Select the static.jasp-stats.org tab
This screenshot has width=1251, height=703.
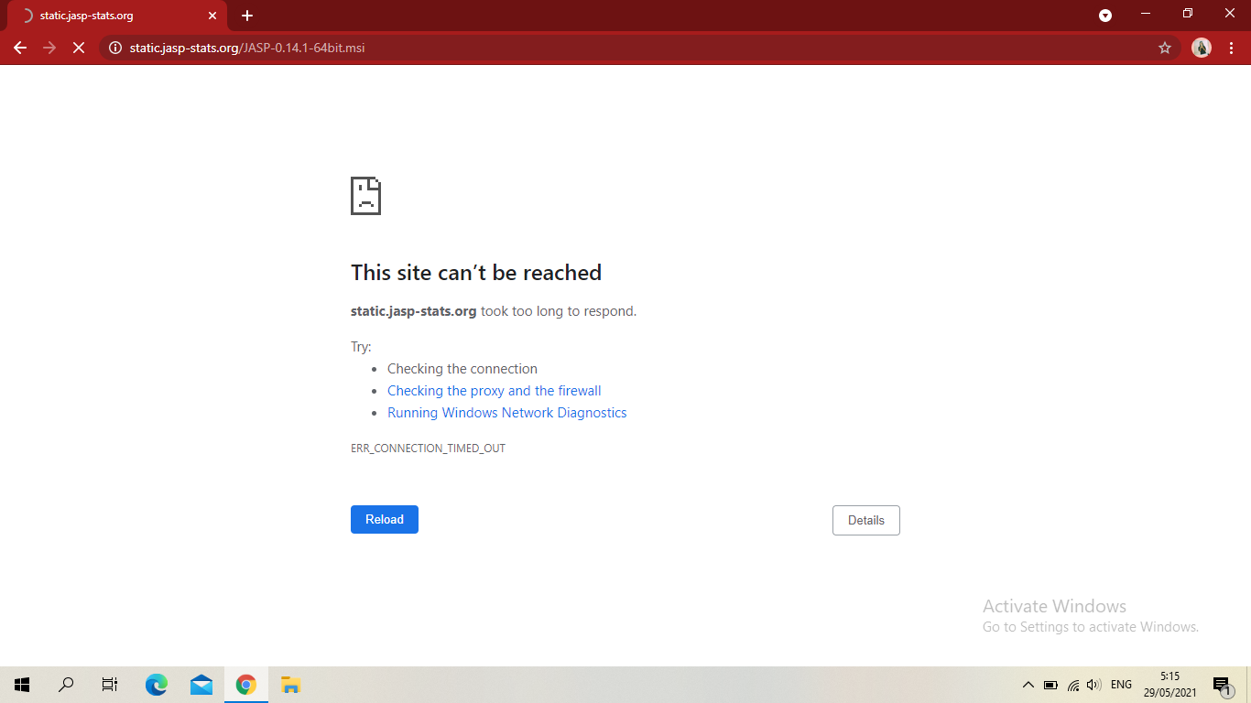[x=110, y=15]
